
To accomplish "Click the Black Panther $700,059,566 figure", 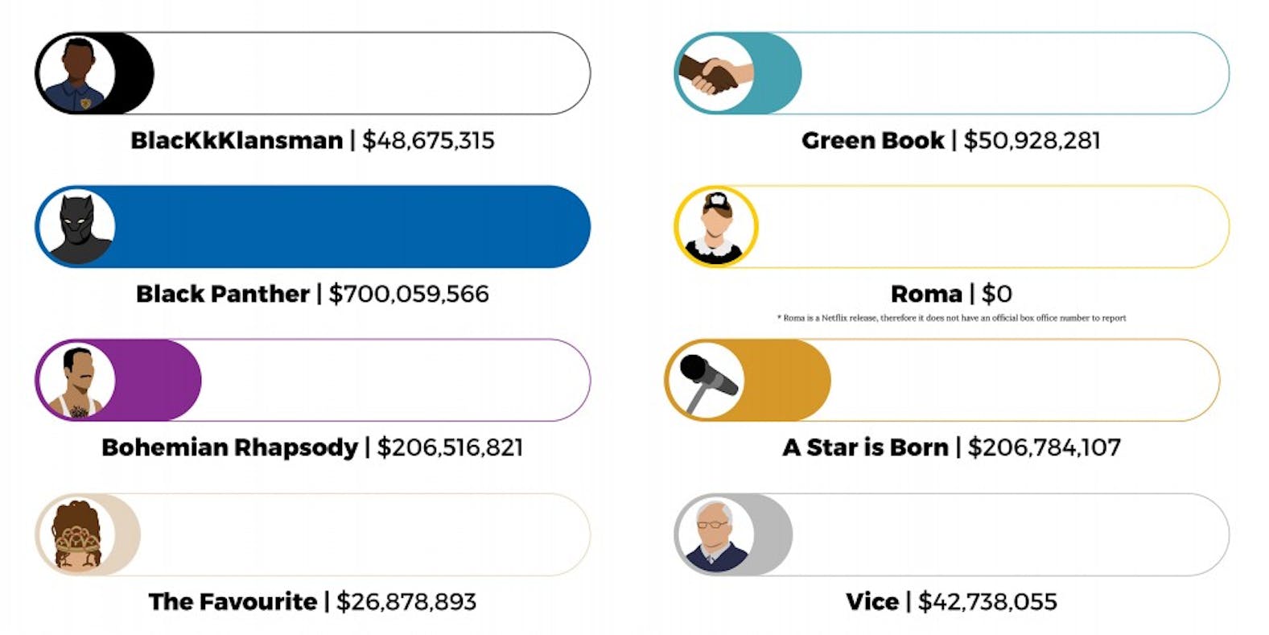I will pos(409,294).
